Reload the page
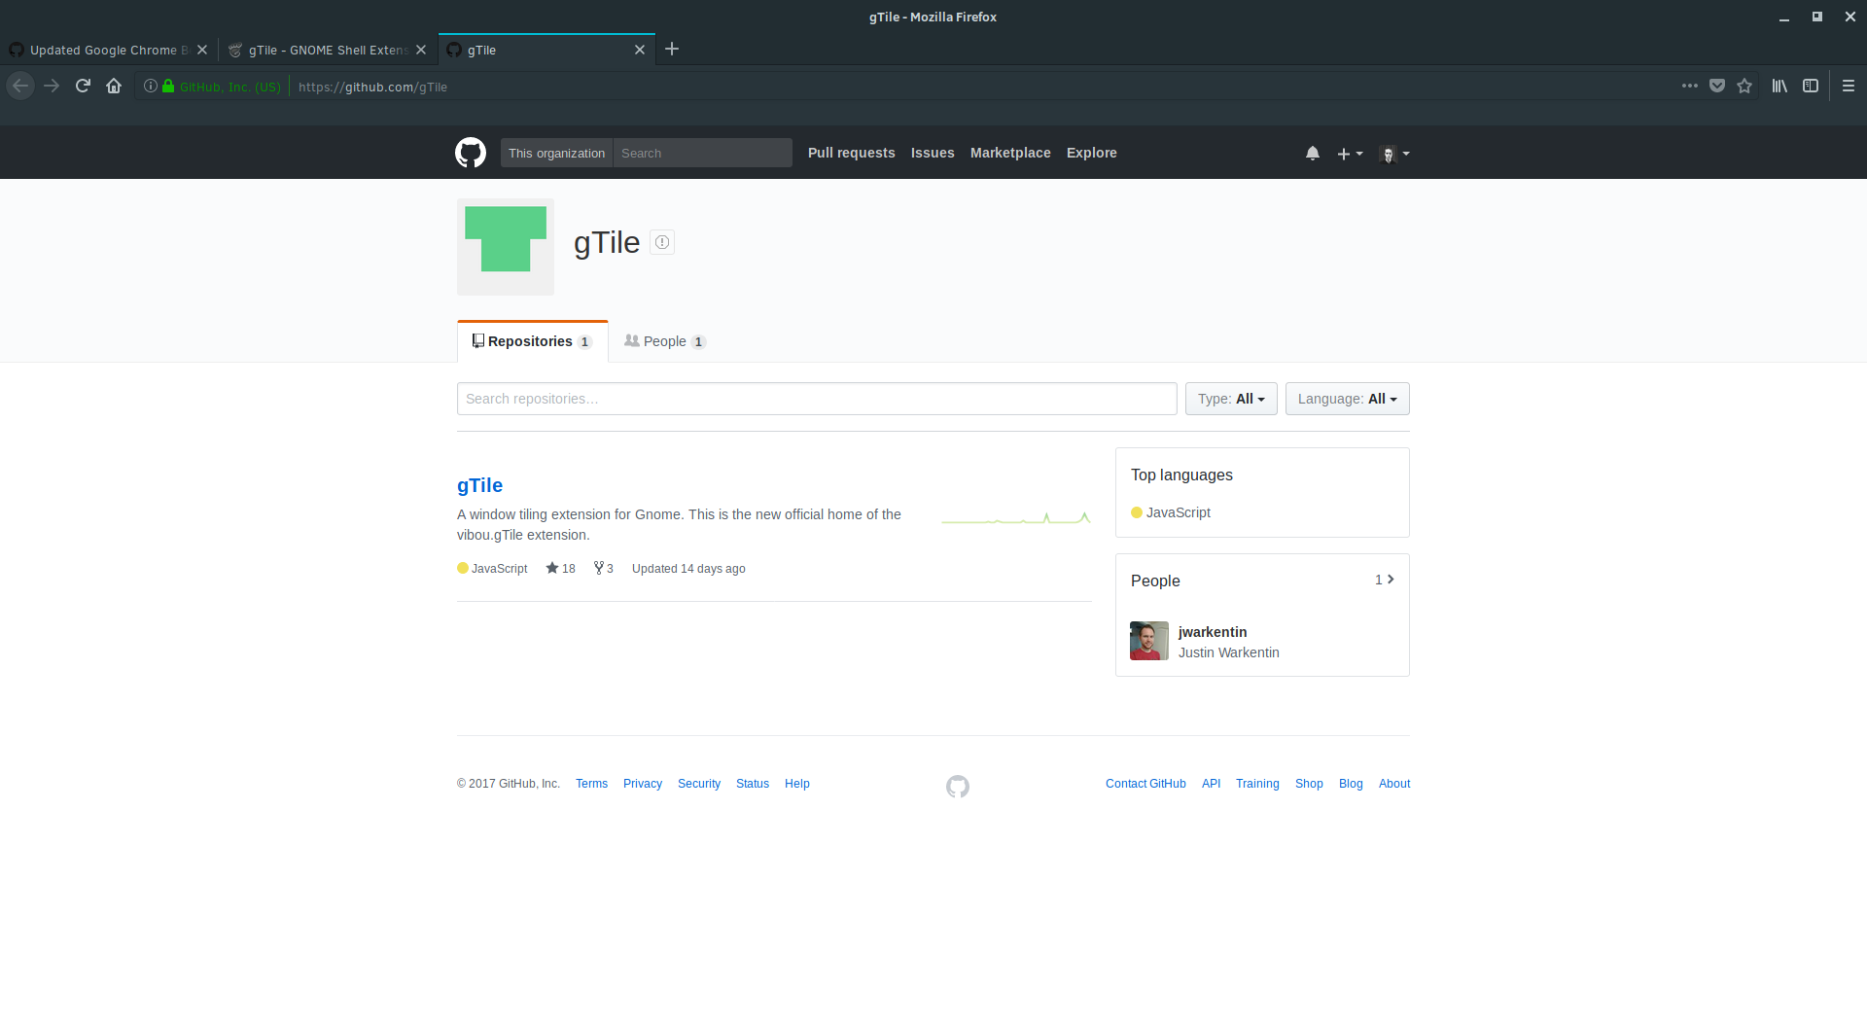Viewport: 1867px width, 1021px height. tap(83, 86)
